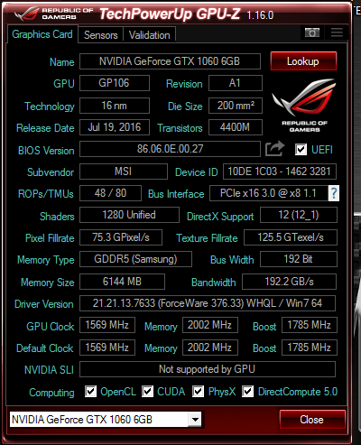
Task: Toggle the OpenCL checkbox
Action: pyautogui.click(x=90, y=392)
